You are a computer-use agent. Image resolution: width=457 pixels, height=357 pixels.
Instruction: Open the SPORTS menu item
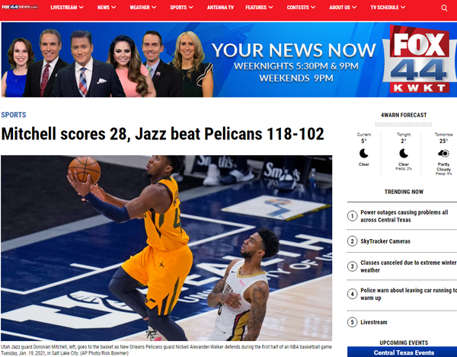tap(178, 8)
